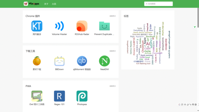Select the ChatGPT tag in cloud
Image resolution: width=199 pixels, height=112 pixels.
pyautogui.click(x=151, y=43)
